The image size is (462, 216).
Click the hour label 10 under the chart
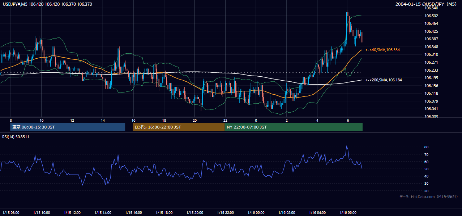click(42, 120)
